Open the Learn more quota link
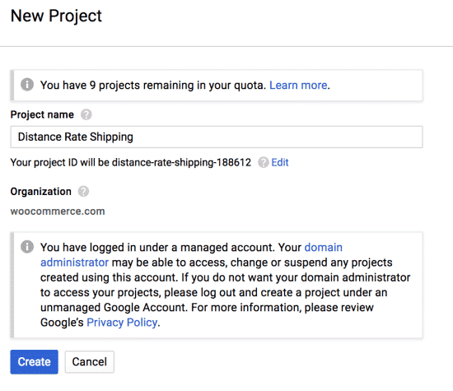 click(298, 85)
